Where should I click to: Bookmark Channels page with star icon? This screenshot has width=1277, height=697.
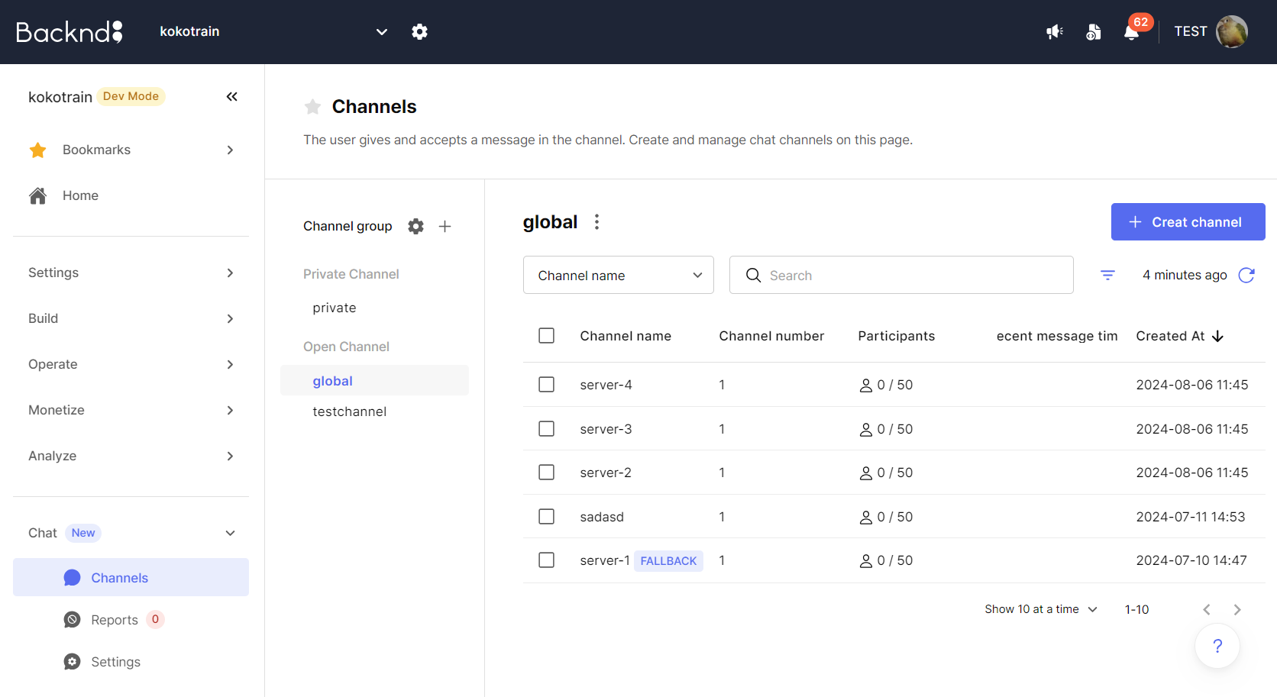coord(312,107)
